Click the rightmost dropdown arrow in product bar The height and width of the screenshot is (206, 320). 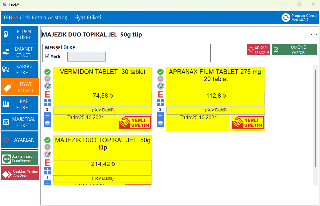pyautogui.click(x=316, y=34)
